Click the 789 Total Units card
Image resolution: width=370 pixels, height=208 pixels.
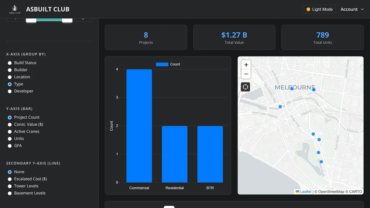point(323,37)
